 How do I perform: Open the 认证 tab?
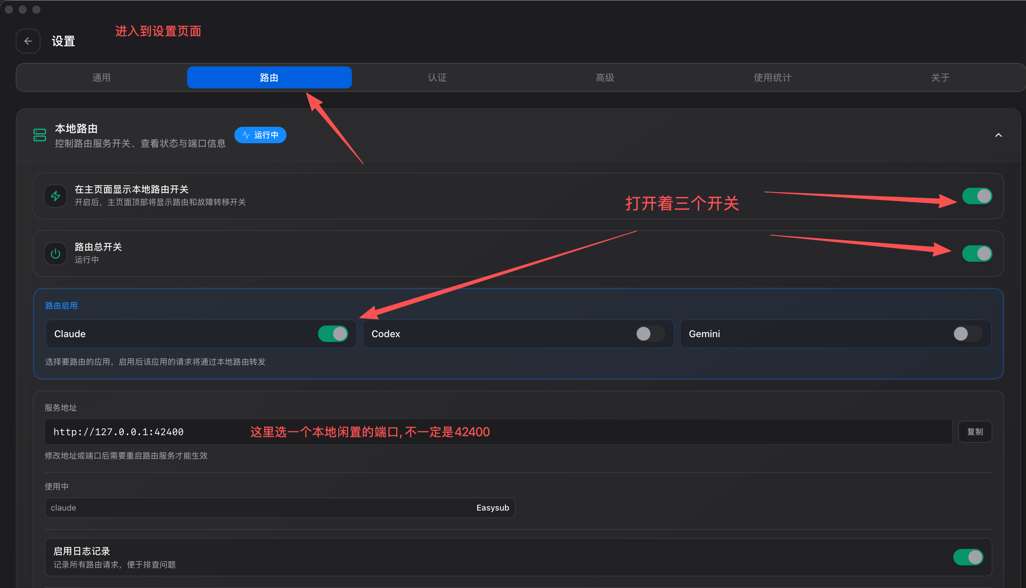tap(437, 77)
